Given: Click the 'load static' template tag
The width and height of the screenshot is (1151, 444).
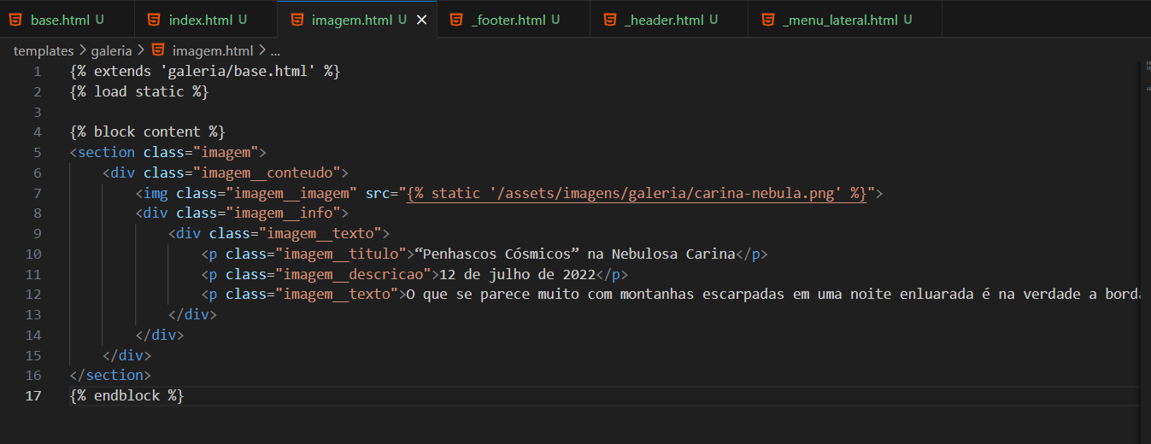Looking at the screenshot, I should pos(139,91).
